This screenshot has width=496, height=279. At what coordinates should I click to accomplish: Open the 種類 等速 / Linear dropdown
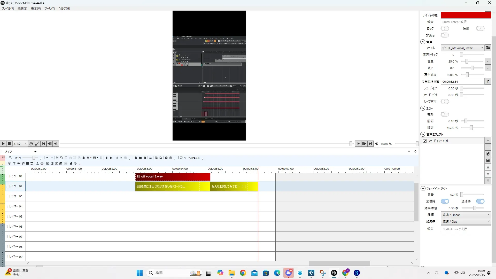click(466, 215)
